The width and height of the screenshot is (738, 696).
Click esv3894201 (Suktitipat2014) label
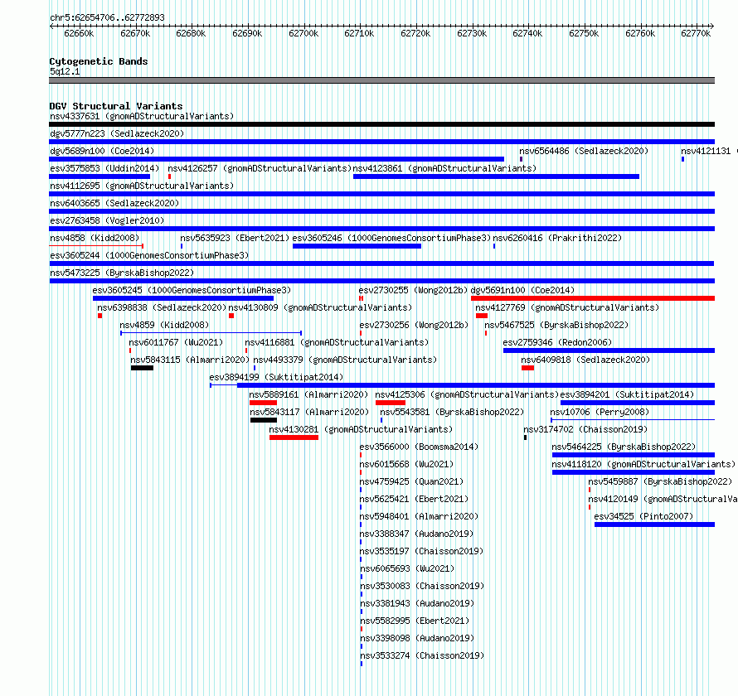pyautogui.click(x=627, y=394)
